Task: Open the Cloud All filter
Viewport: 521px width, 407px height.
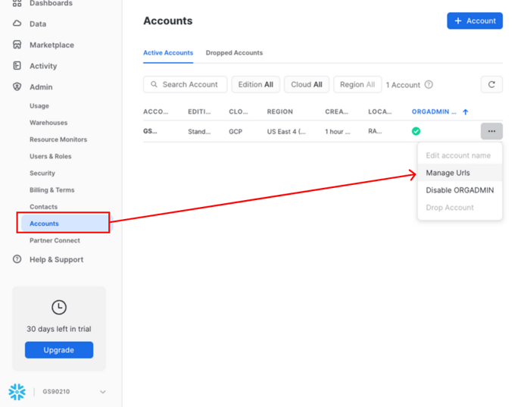Action: point(307,84)
